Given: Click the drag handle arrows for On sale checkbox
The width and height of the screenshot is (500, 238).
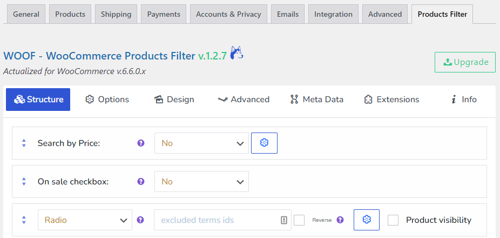Looking at the screenshot, I should [24, 181].
